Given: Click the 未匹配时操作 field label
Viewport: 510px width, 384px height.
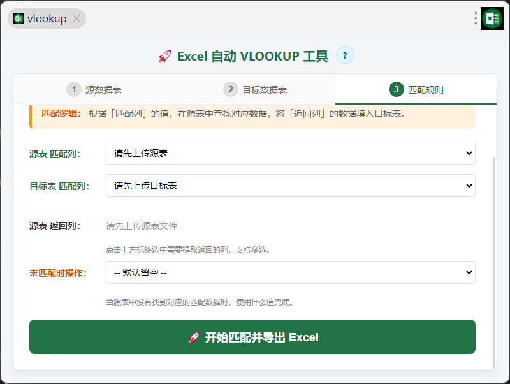Looking at the screenshot, I should pyautogui.click(x=58, y=273).
